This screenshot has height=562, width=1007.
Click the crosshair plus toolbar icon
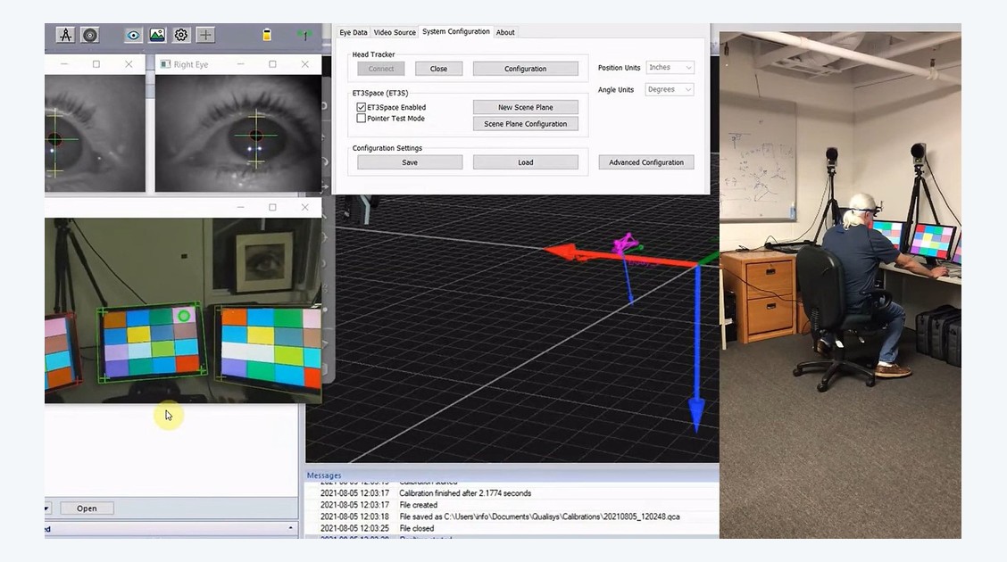click(205, 35)
